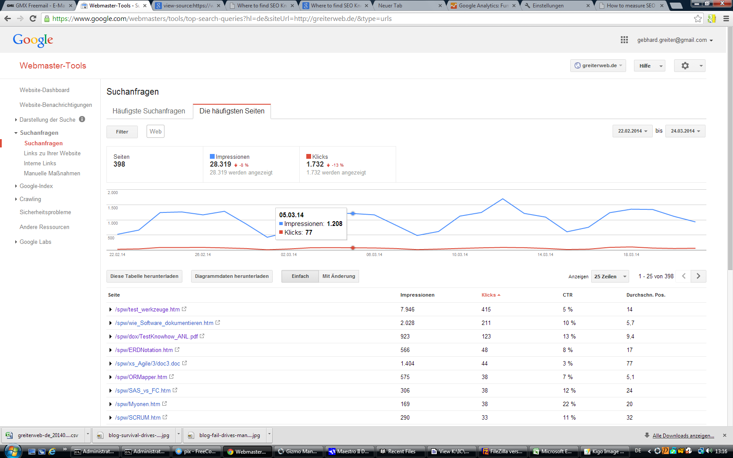Open FileZilla taskbar button
This screenshot has width=733, height=458.
tap(503, 451)
